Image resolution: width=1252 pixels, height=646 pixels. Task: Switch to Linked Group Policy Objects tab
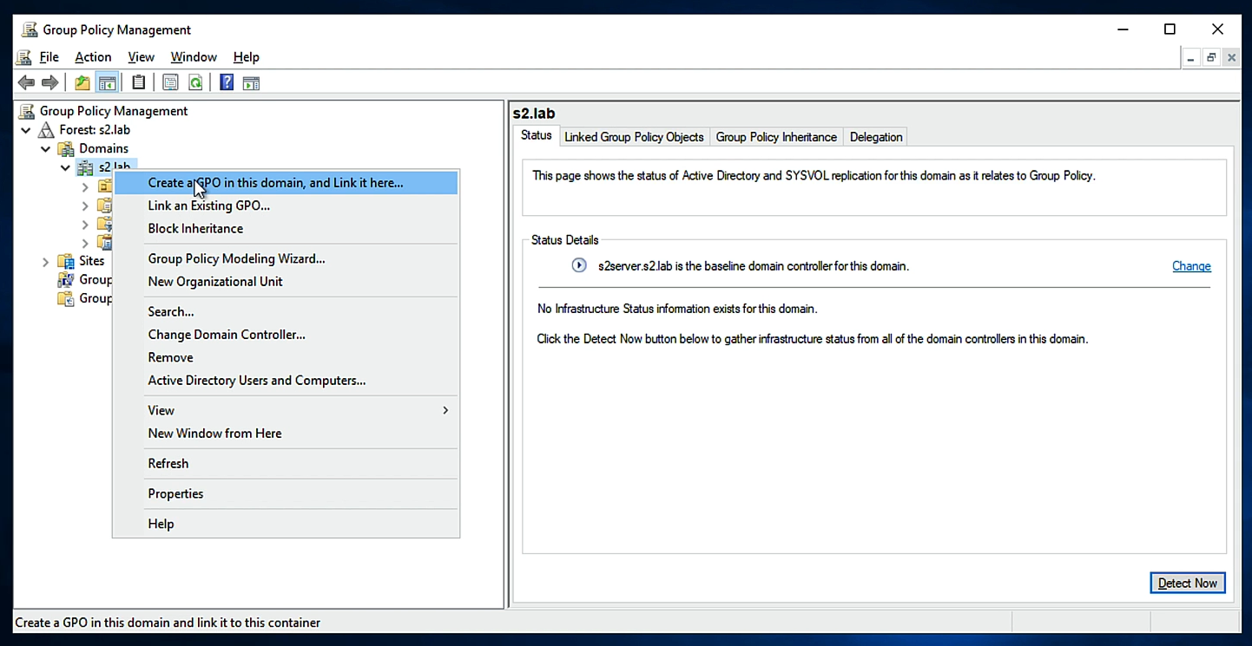pyautogui.click(x=634, y=137)
